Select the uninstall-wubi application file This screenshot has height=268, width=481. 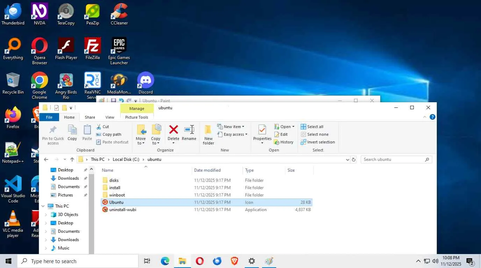click(206, 210)
